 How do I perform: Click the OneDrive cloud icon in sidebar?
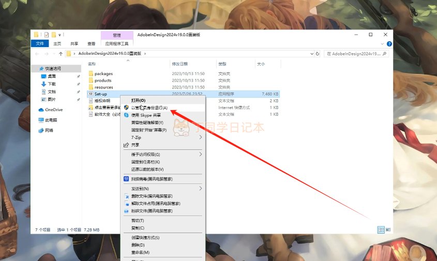[x=41, y=110]
